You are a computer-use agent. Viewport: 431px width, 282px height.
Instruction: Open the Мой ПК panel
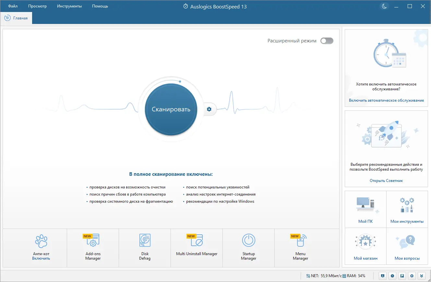(365, 209)
